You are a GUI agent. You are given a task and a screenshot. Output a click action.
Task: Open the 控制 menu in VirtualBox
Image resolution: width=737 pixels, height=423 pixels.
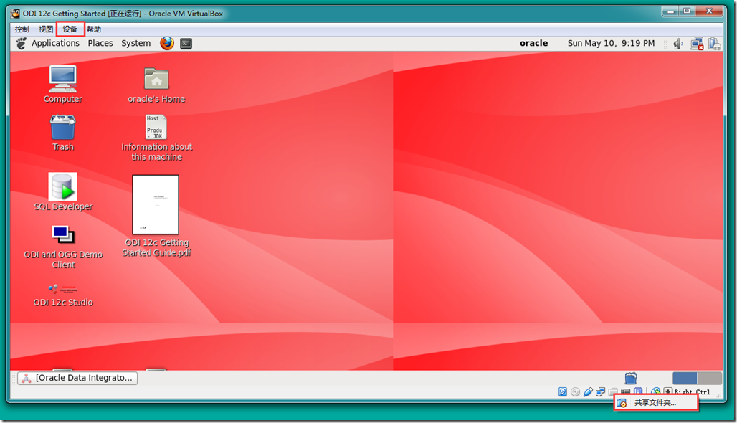[22, 29]
